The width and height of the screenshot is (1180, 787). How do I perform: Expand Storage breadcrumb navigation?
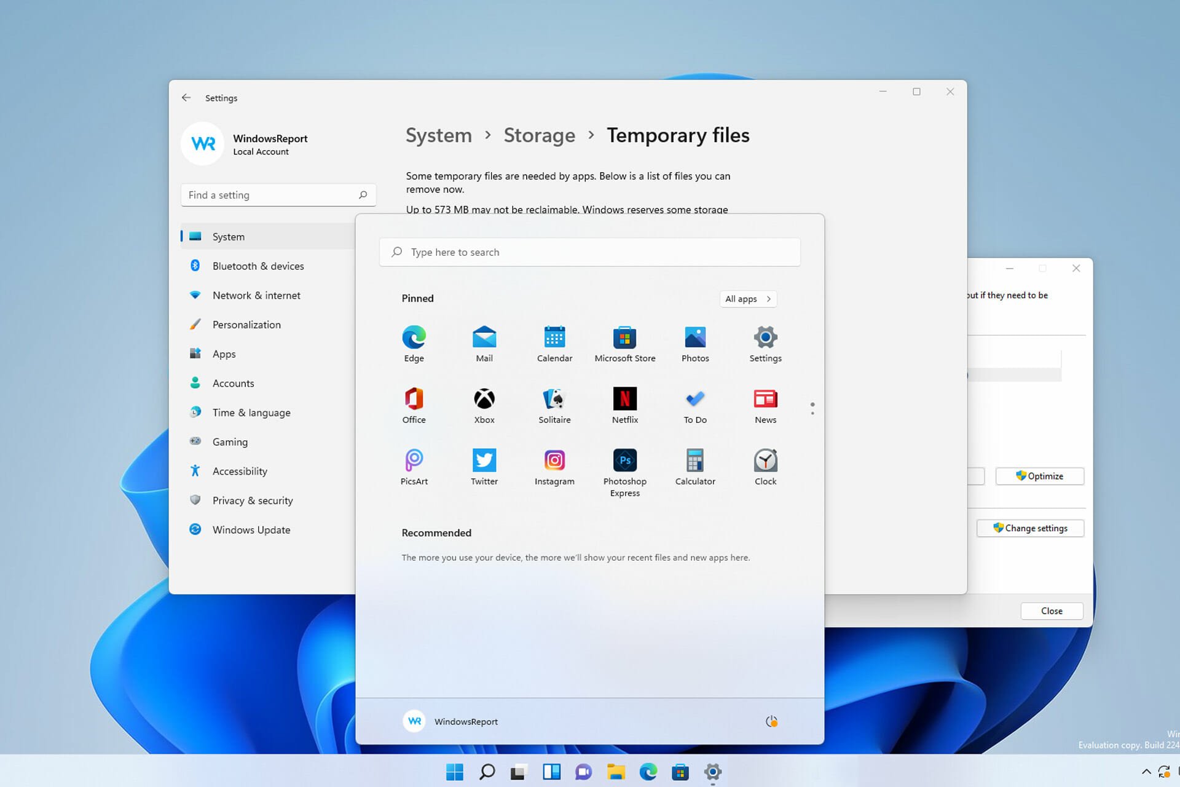[539, 135]
